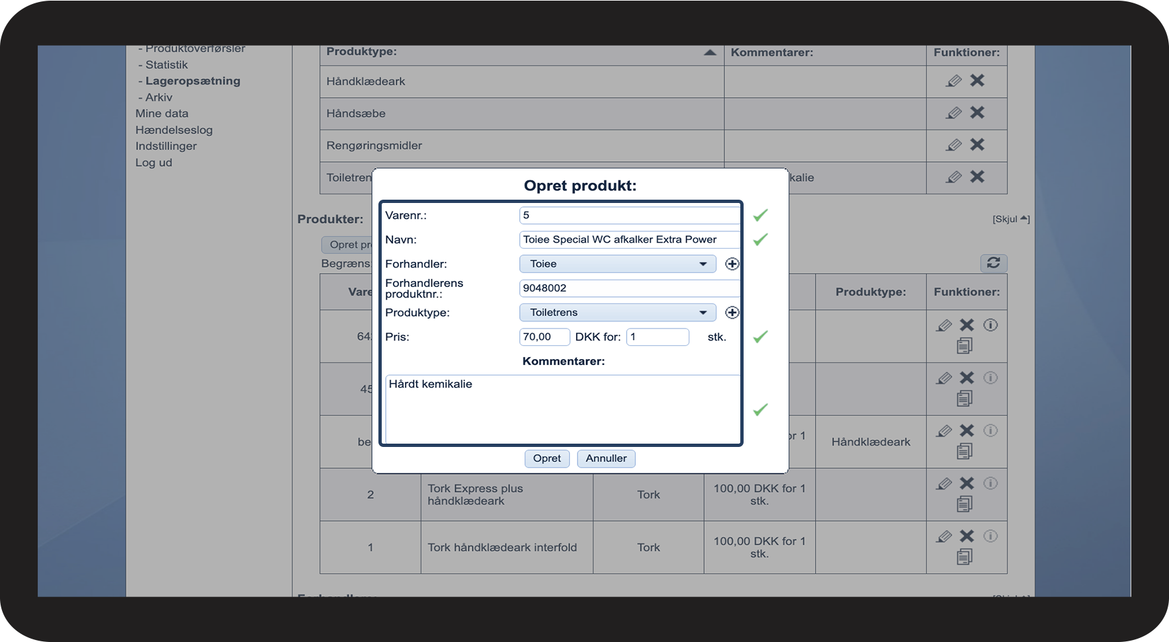Delete the Rengøringsmidler product type
The height and width of the screenshot is (642, 1169).
[x=977, y=144]
